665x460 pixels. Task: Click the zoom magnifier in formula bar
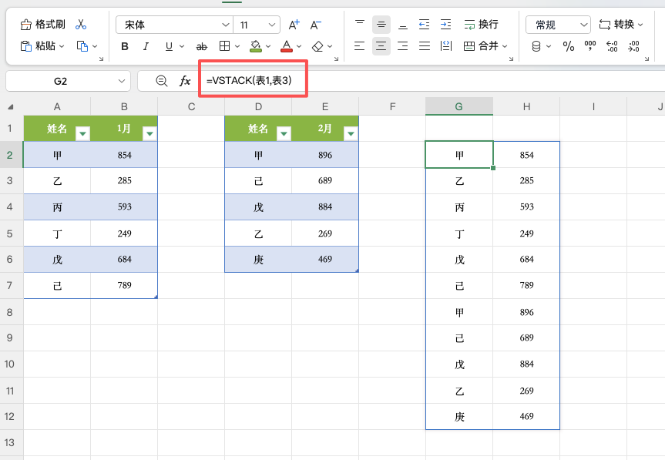(162, 81)
